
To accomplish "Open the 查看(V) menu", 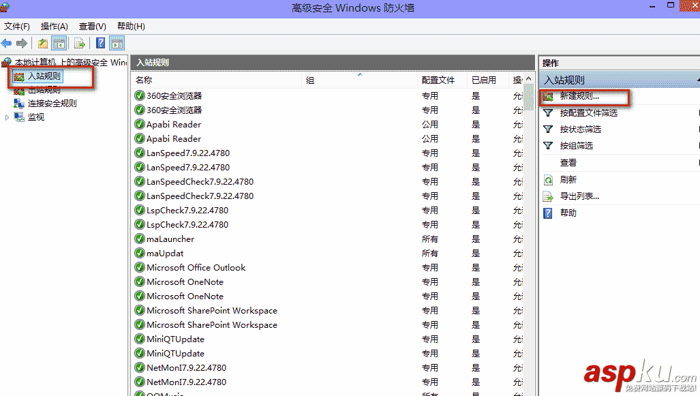I will [93, 27].
